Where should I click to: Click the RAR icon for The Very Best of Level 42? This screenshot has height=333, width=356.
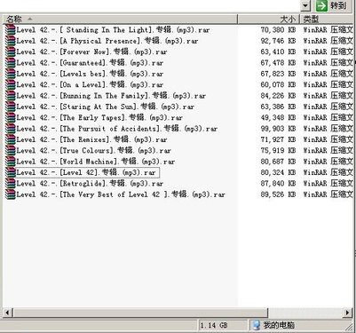click(11, 194)
